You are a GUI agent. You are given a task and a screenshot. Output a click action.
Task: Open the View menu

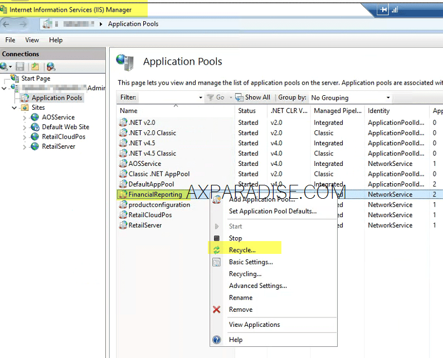pyautogui.click(x=32, y=40)
